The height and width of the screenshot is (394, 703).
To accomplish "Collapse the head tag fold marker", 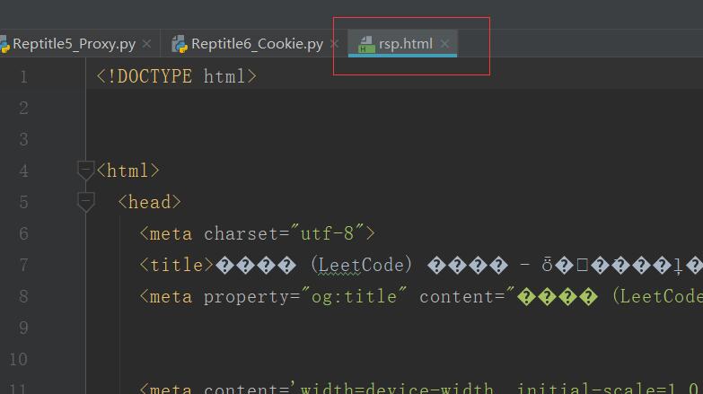I will pyautogui.click(x=85, y=201).
